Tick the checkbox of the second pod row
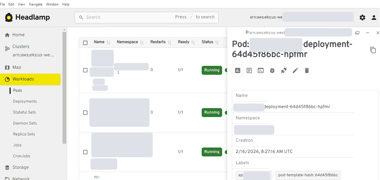Screen dimensions: 380x180 click(85, 113)
